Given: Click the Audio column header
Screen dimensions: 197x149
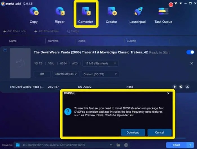Looking at the screenshot, I should point(82,41).
